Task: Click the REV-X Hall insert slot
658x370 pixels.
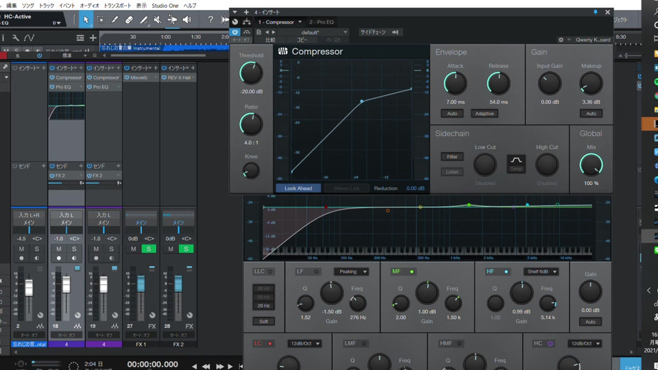Action: (179, 77)
